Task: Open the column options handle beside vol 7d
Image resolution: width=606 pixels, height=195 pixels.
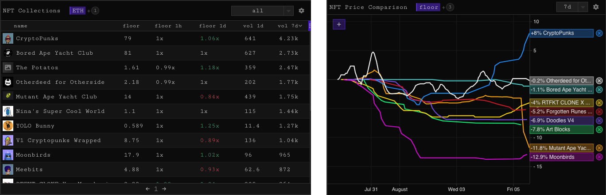Action: [x=310, y=26]
